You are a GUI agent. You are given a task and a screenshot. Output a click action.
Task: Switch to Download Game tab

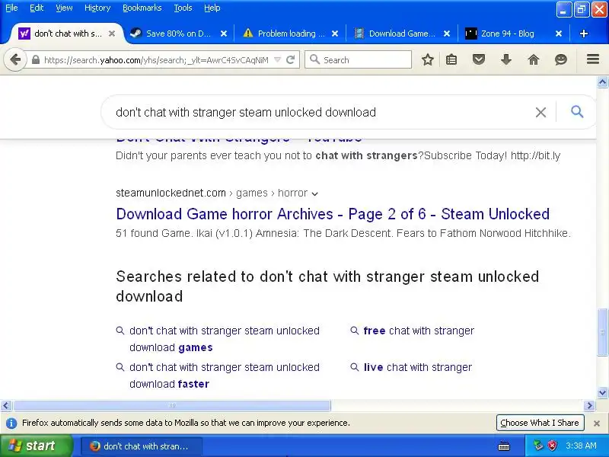point(401,34)
